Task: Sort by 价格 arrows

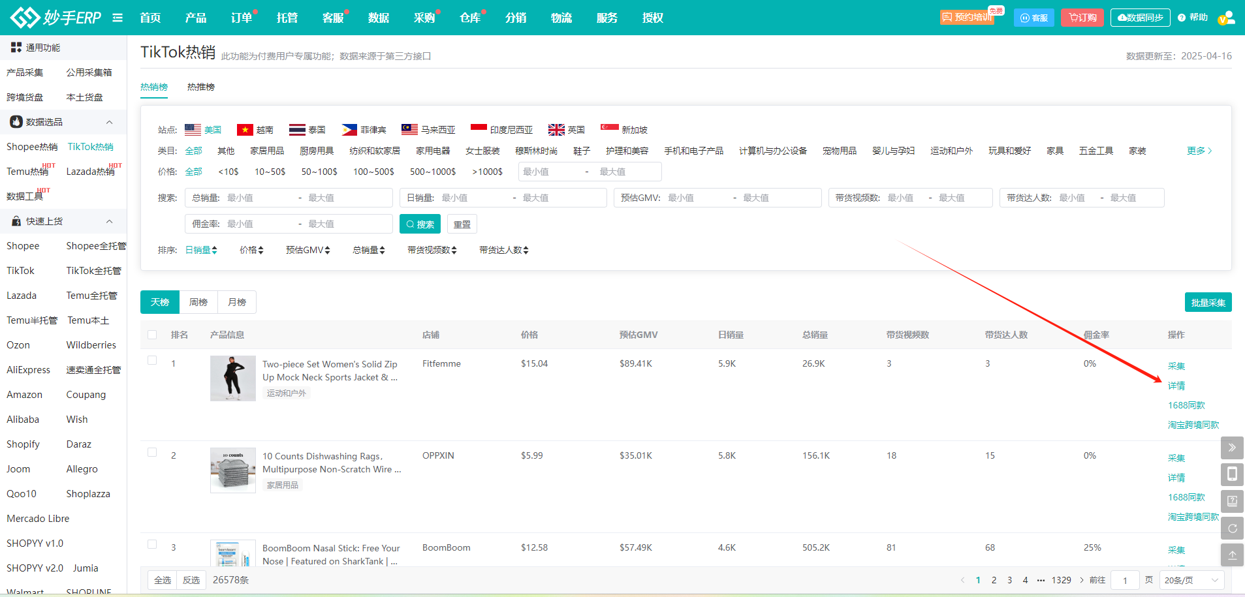Action: tap(260, 250)
